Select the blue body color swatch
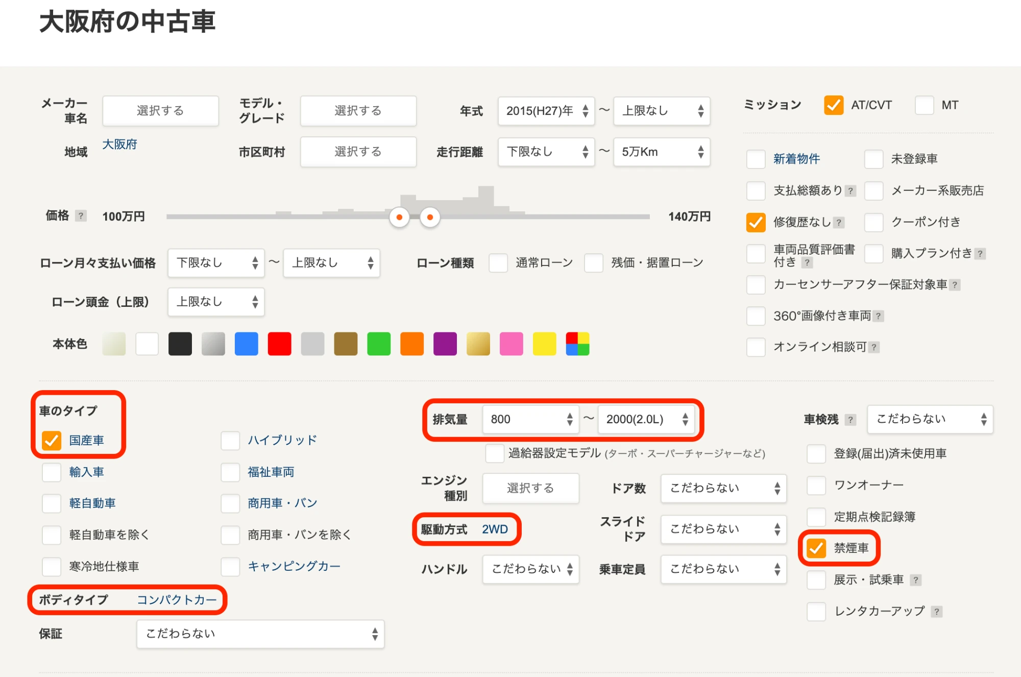Viewport: 1021px width, 677px height. pyautogui.click(x=246, y=344)
